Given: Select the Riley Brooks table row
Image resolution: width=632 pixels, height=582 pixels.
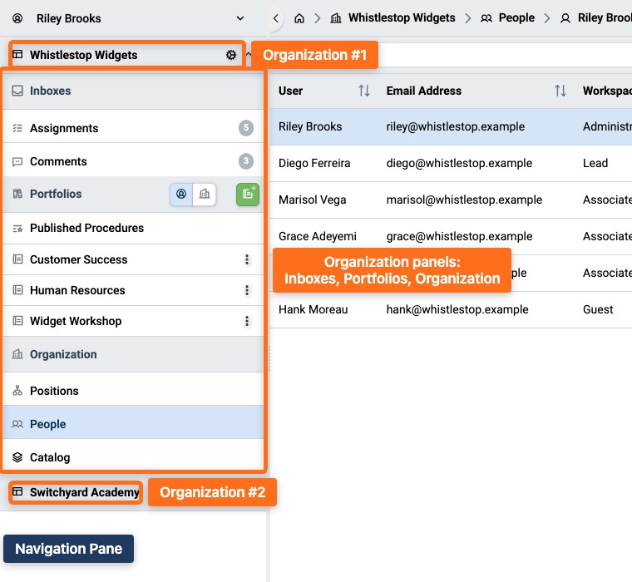Looking at the screenshot, I should click(451, 126).
